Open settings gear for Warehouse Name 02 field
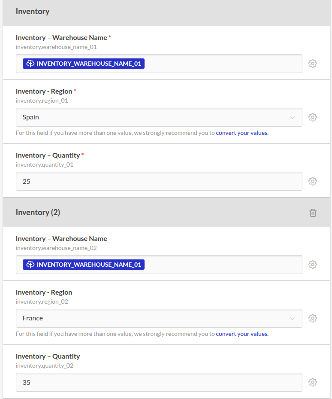Image resolution: width=332 pixels, height=399 pixels. (x=312, y=265)
